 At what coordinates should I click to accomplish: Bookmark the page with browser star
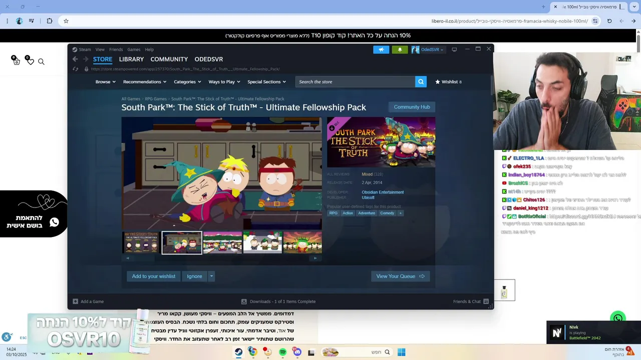point(66,21)
